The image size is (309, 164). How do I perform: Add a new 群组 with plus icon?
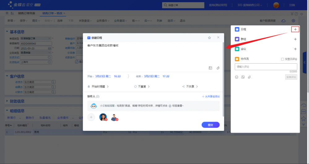(295, 39)
